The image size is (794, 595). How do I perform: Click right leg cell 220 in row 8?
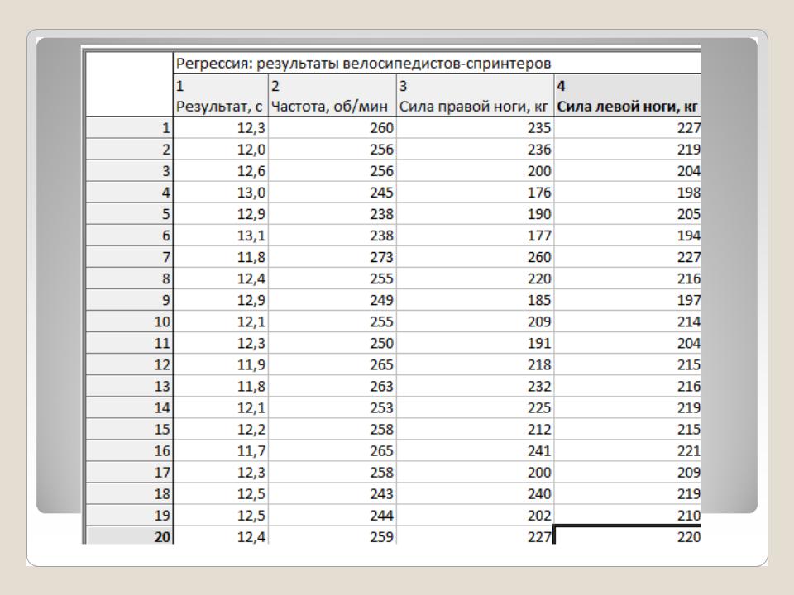pos(476,278)
